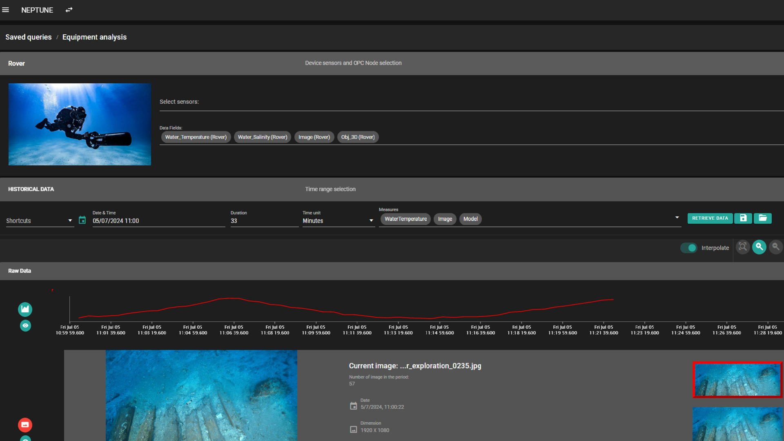Image resolution: width=784 pixels, height=441 pixels.
Task: Click the reset zoom magnifier icon
Action: (743, 247)
